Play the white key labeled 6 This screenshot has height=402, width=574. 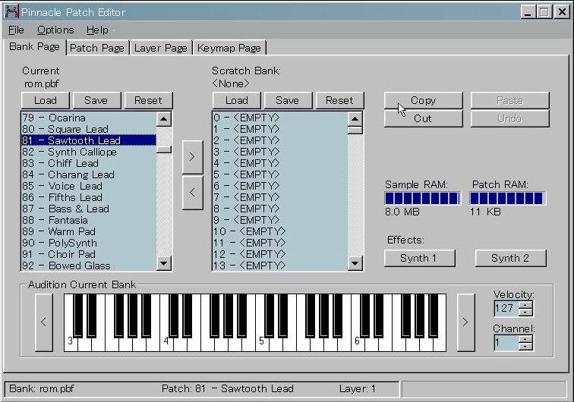(x=357, y=341)
